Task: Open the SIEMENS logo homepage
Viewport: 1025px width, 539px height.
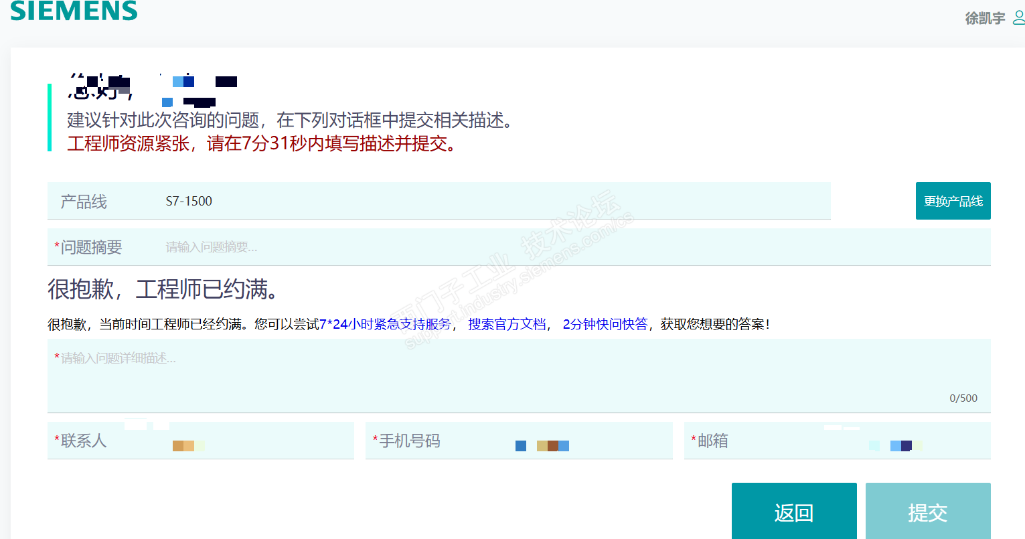Action: pyautogui.click(x=74, y=10)
